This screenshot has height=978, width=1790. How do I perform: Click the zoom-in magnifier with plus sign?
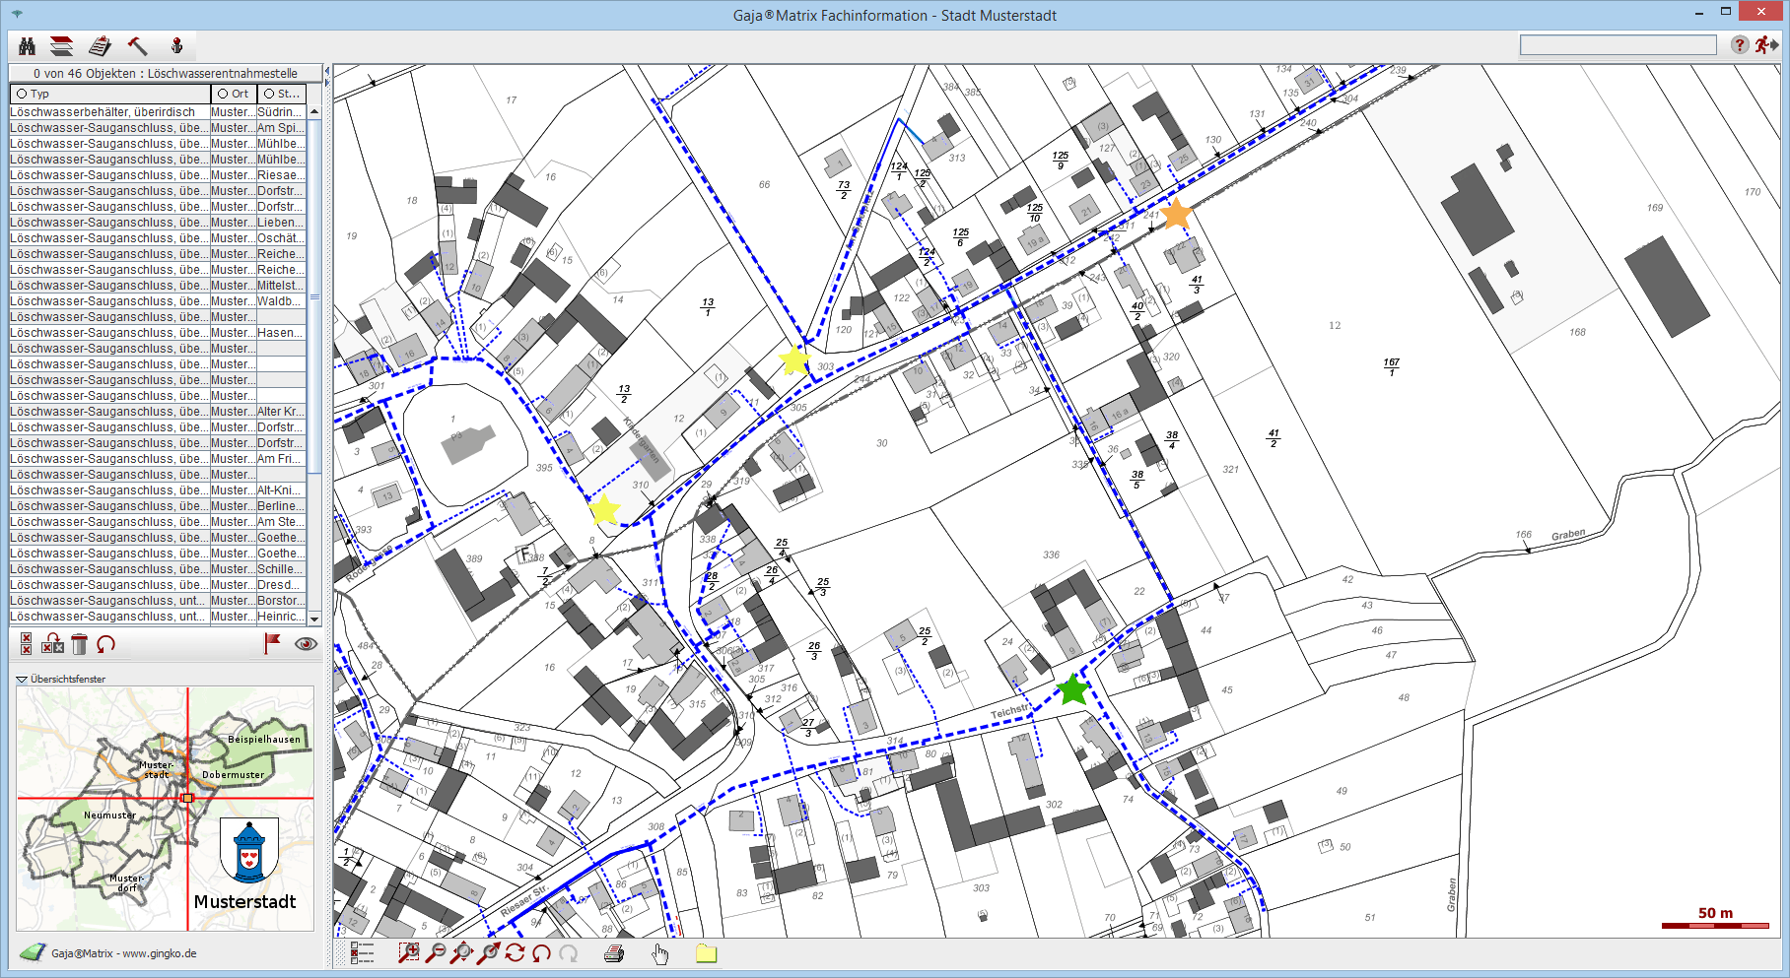(408, 952)
